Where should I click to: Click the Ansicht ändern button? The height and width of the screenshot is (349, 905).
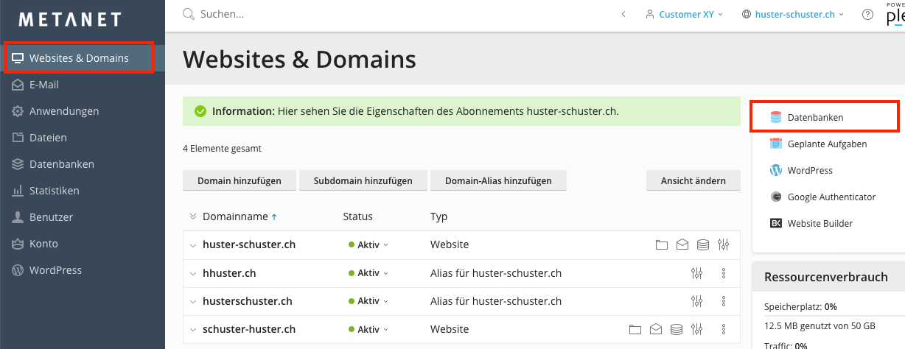693,180
